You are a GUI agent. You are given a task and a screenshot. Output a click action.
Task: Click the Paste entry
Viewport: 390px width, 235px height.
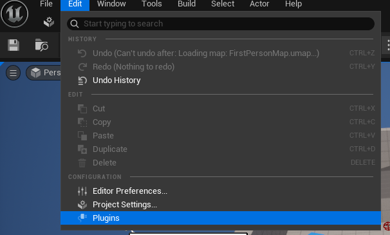(221, 136)
